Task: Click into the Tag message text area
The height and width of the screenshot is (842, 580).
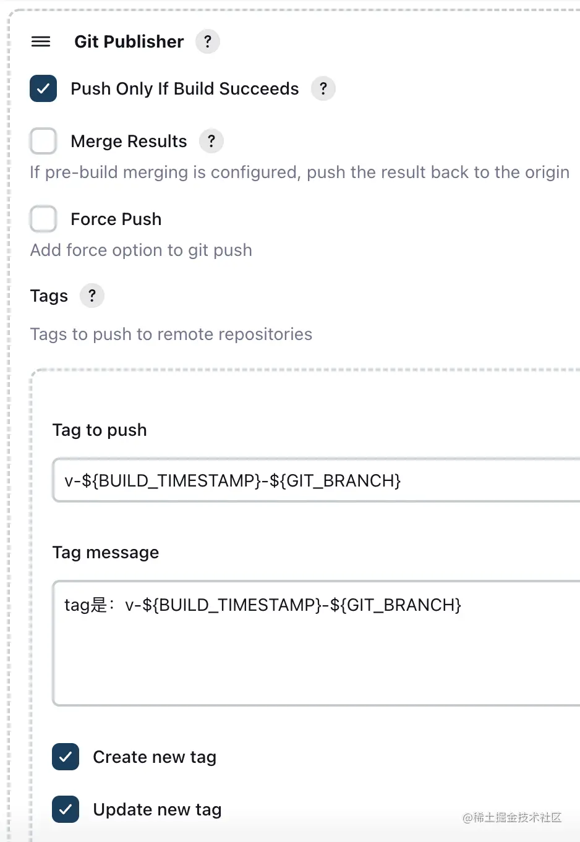Action: coord(317,643)
